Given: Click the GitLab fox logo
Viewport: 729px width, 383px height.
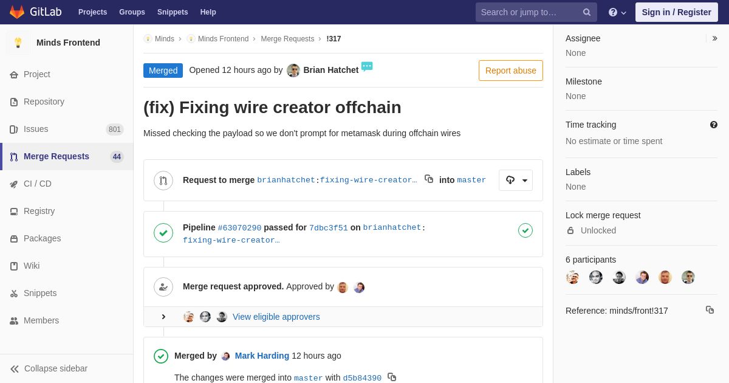Looking at the screenshot, I should pyautogui.click(x=17, y=12).
